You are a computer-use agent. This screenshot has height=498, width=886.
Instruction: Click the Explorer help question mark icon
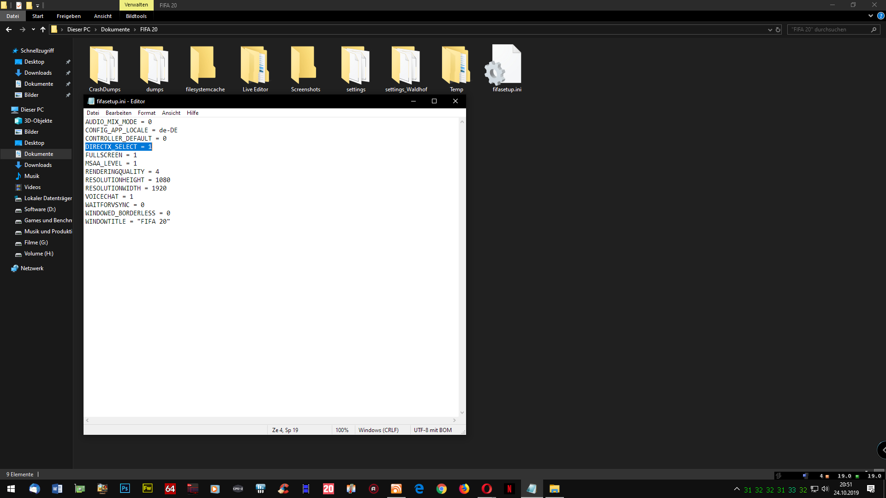click(x=880, y=16)
